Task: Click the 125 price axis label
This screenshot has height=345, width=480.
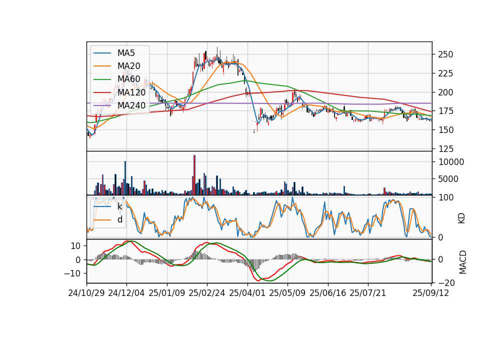Action: (445, 149)
